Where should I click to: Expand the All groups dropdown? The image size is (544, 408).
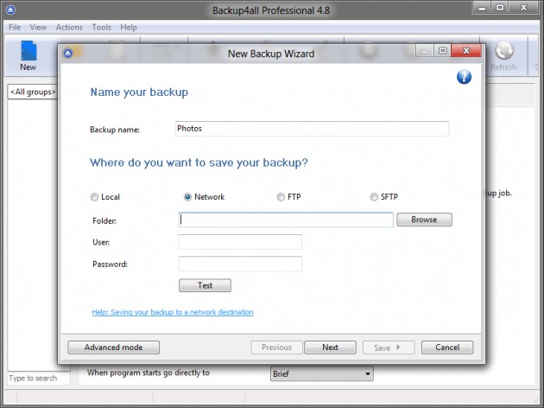coord(32,92)
